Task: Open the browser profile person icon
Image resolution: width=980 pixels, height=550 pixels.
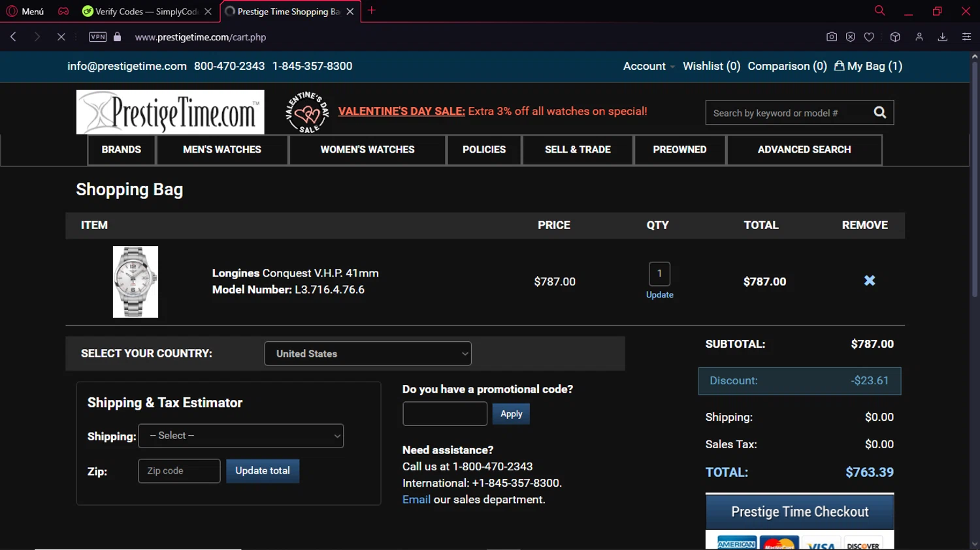Action: tap(919, 37)
